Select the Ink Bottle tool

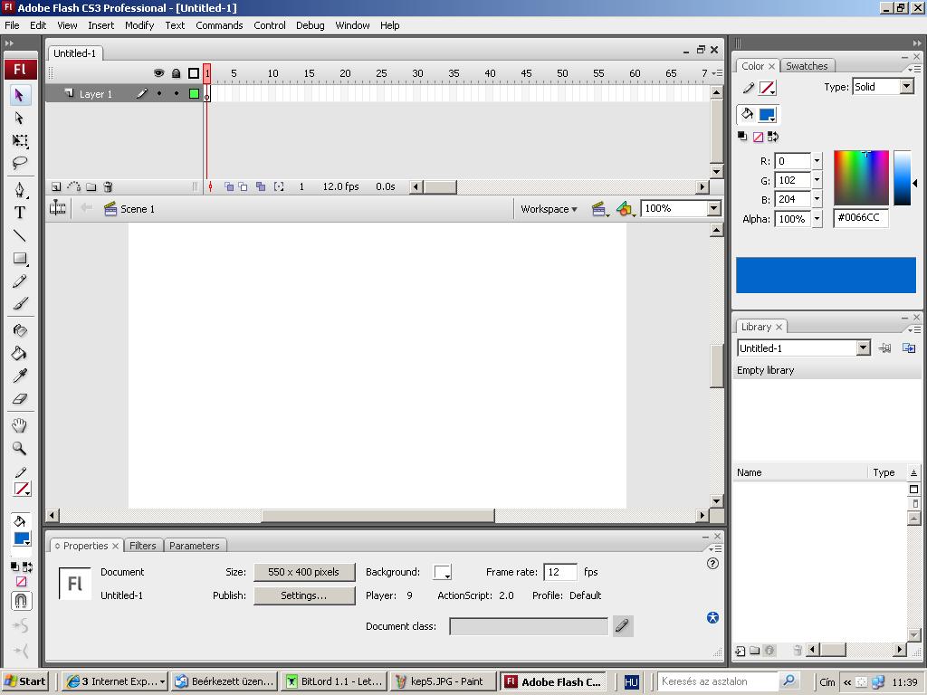[20, 330]
